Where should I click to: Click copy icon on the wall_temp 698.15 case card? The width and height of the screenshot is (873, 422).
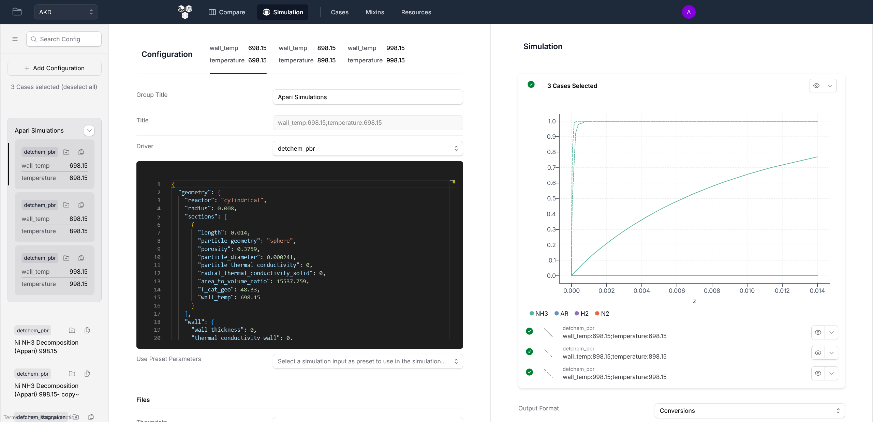(81, 152)
